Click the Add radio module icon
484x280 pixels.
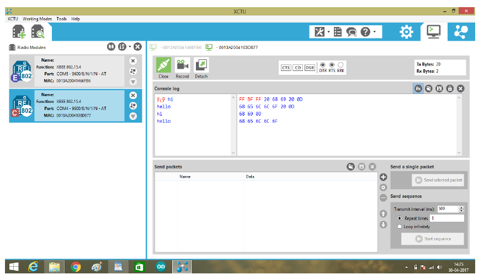[19, 32]
